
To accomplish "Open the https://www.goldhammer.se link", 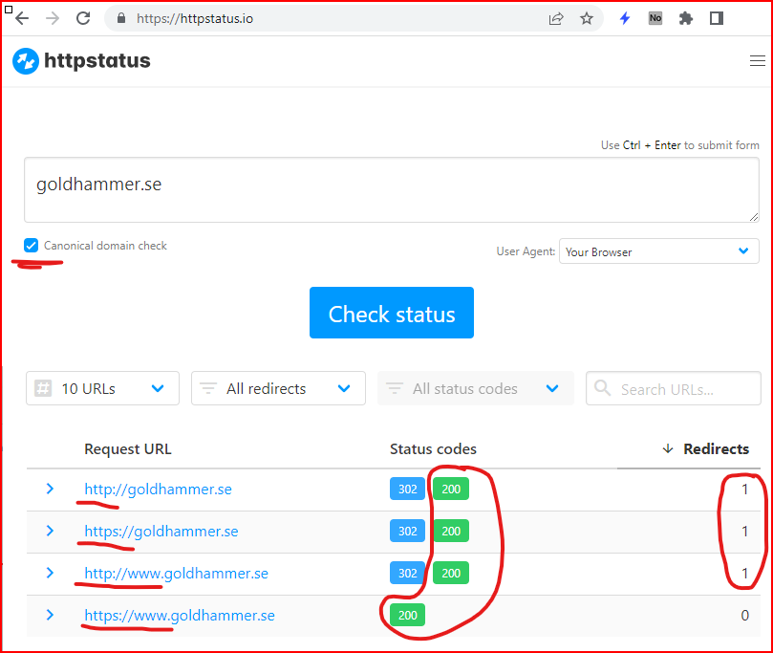I will coord(180,615).
